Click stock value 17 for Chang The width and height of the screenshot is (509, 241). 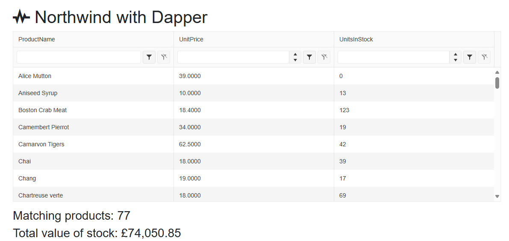[x=414, y=178]
